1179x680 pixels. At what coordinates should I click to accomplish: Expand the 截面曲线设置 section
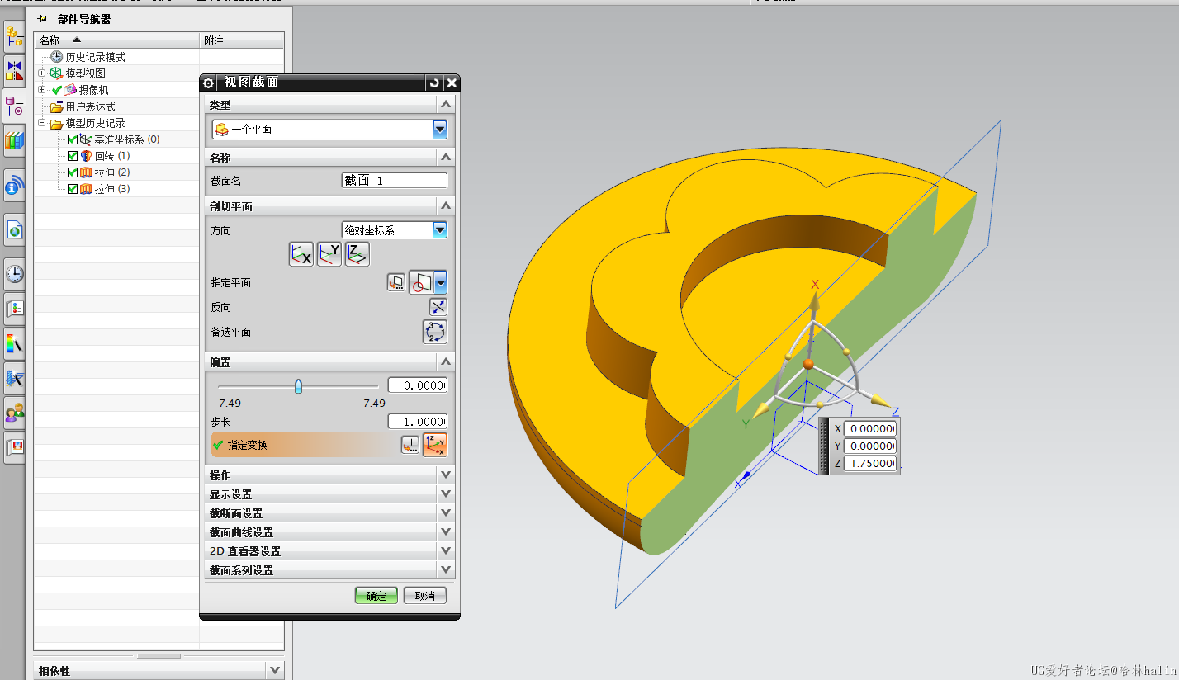point(446,531)
